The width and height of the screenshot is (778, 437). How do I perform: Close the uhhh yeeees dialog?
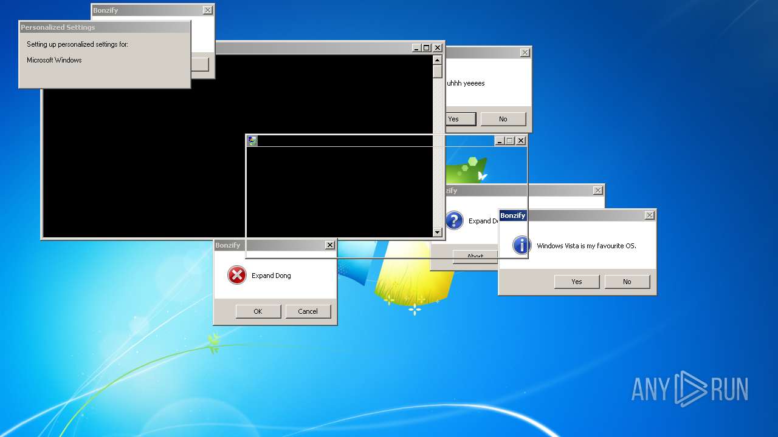tap(525, 53)
